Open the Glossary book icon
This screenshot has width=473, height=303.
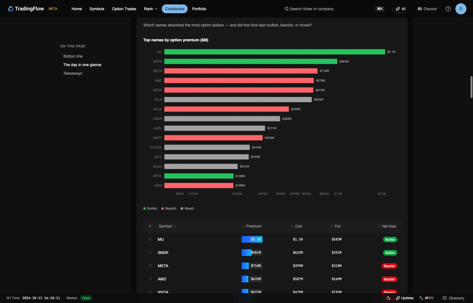coord(445,298)
